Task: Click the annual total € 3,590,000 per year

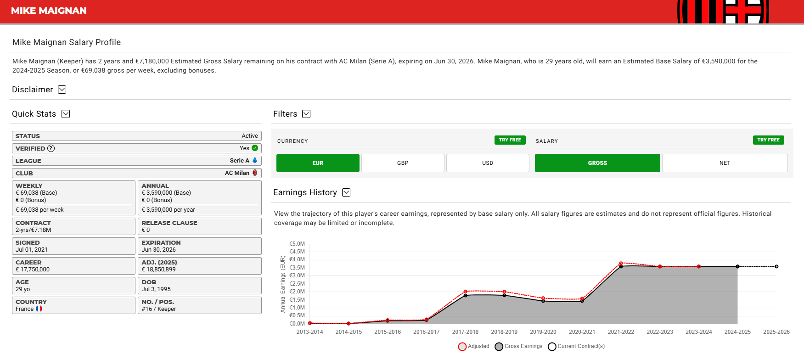Action: [169, 210]
